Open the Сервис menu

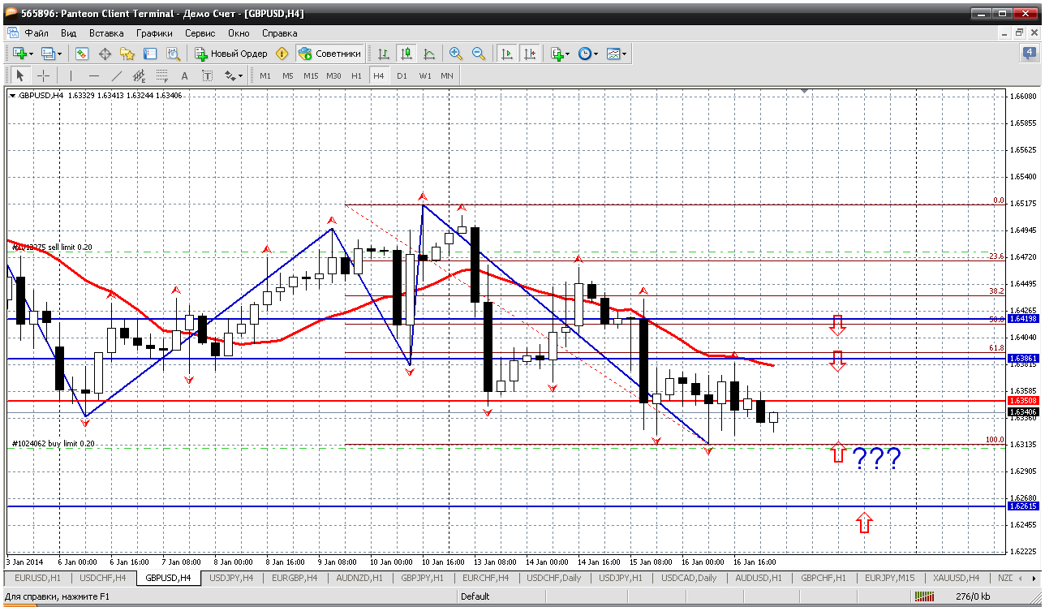click(x=200, y=33)
